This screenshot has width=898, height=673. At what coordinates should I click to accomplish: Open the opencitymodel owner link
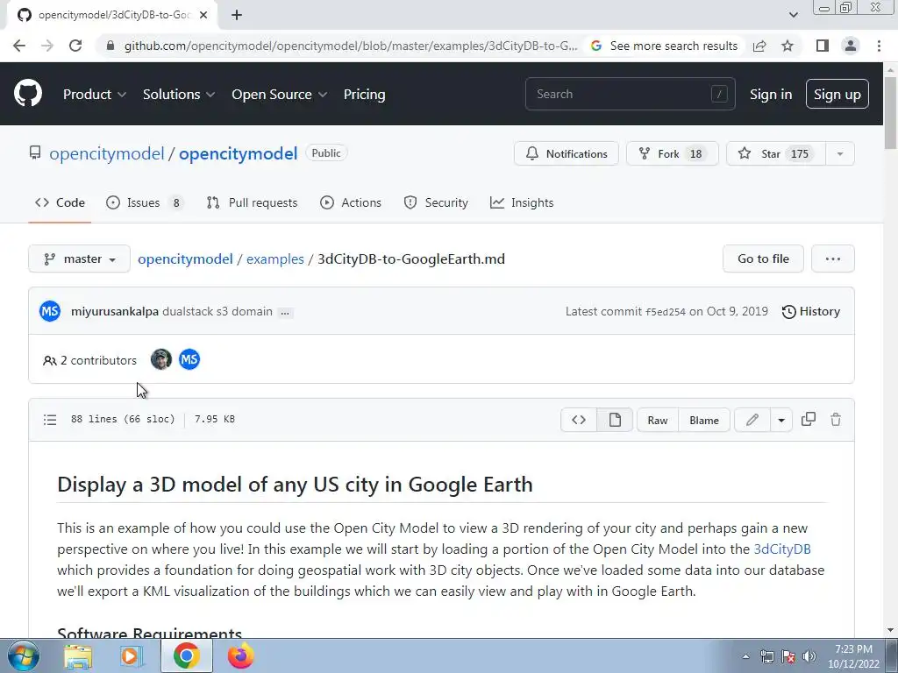coord(106,153)
